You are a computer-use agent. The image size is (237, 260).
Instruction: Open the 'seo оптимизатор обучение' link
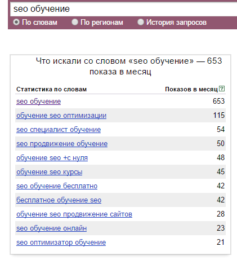[61, 243]
